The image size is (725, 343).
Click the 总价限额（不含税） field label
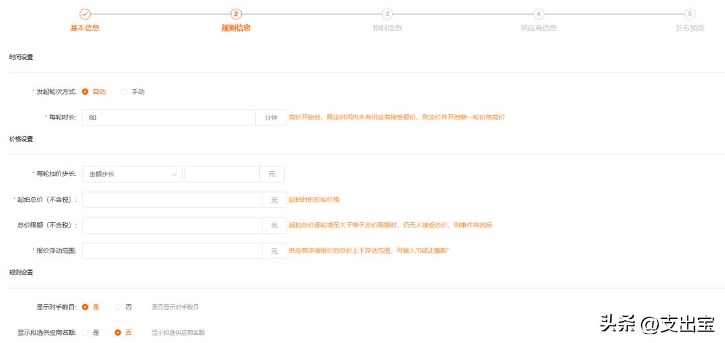click(x=47, y=225)
